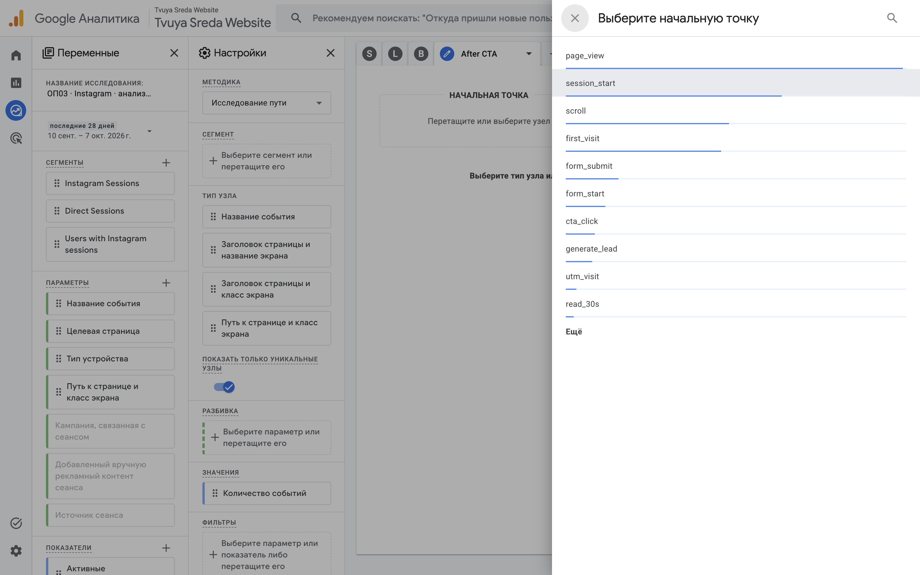The width and height of the screenshot is (920, 575).
Task: Click segment drop zone in Настройки
Action: point(267,161)
